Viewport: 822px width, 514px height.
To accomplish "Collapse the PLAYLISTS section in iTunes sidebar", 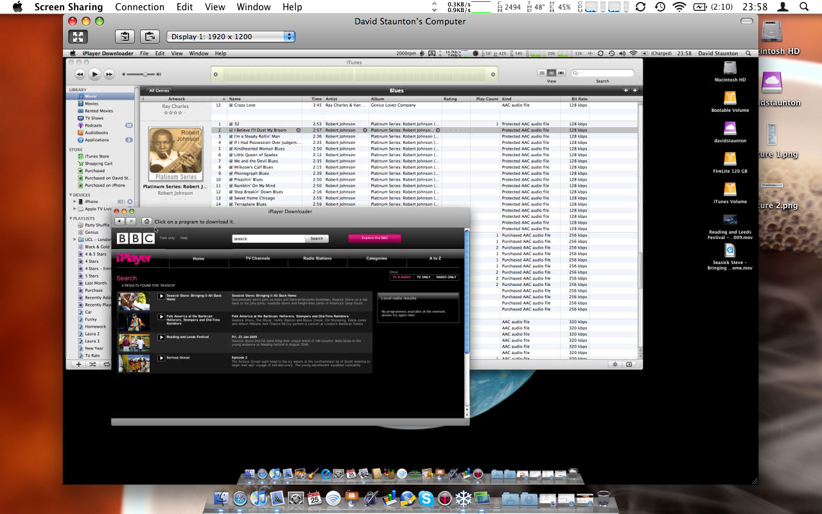I will coord(71,218).
